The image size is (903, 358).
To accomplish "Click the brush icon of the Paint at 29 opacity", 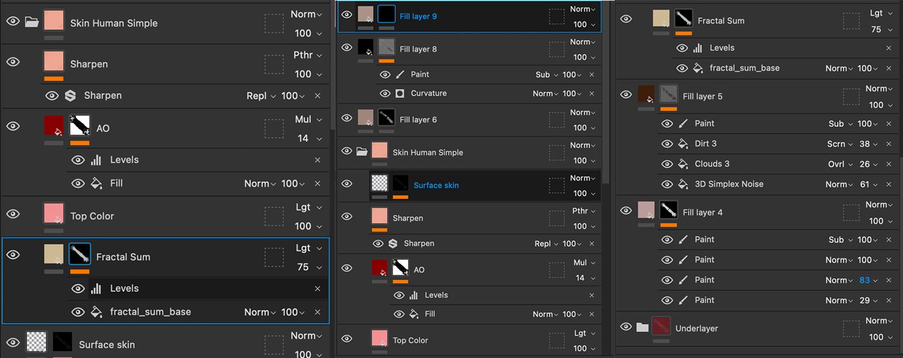I will 683,300.
